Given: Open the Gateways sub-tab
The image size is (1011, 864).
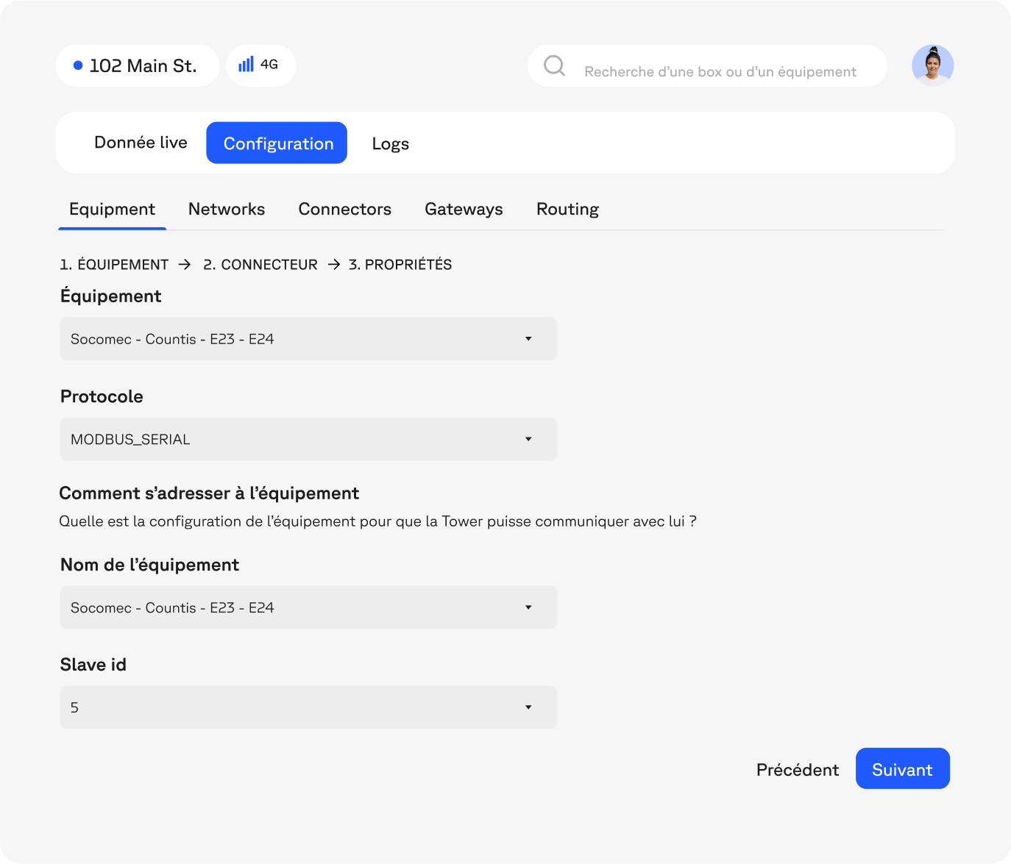Looking at the screenshot, I should tap(464, 210).
